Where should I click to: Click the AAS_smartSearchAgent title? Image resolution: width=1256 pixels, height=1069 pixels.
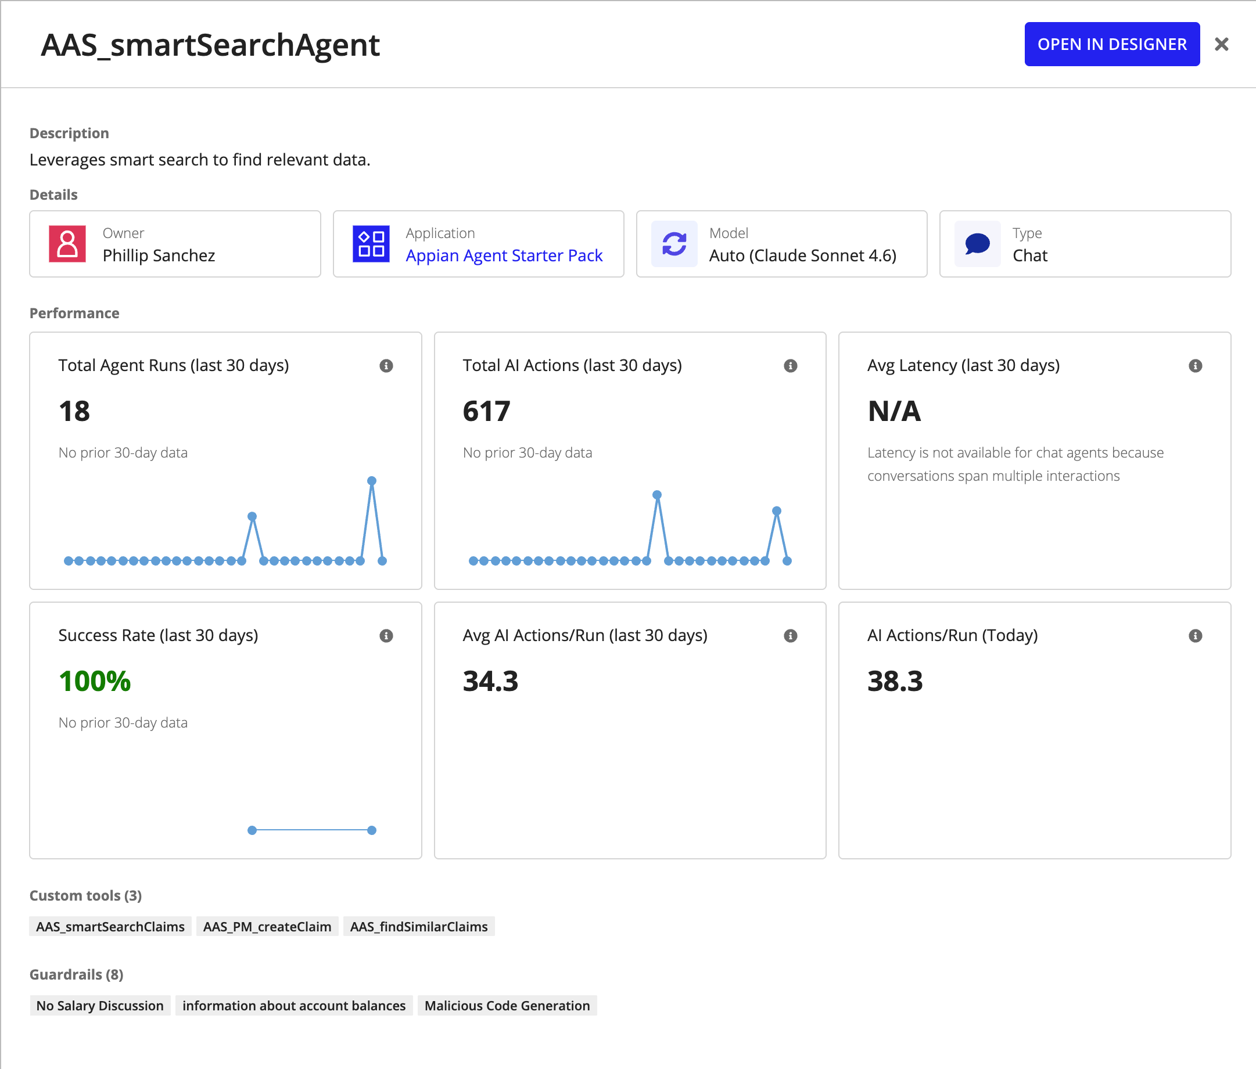coord(210,45)
